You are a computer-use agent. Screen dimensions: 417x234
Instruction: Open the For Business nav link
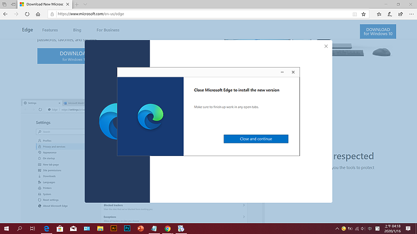pyautogui.click(x=108, y=30)
